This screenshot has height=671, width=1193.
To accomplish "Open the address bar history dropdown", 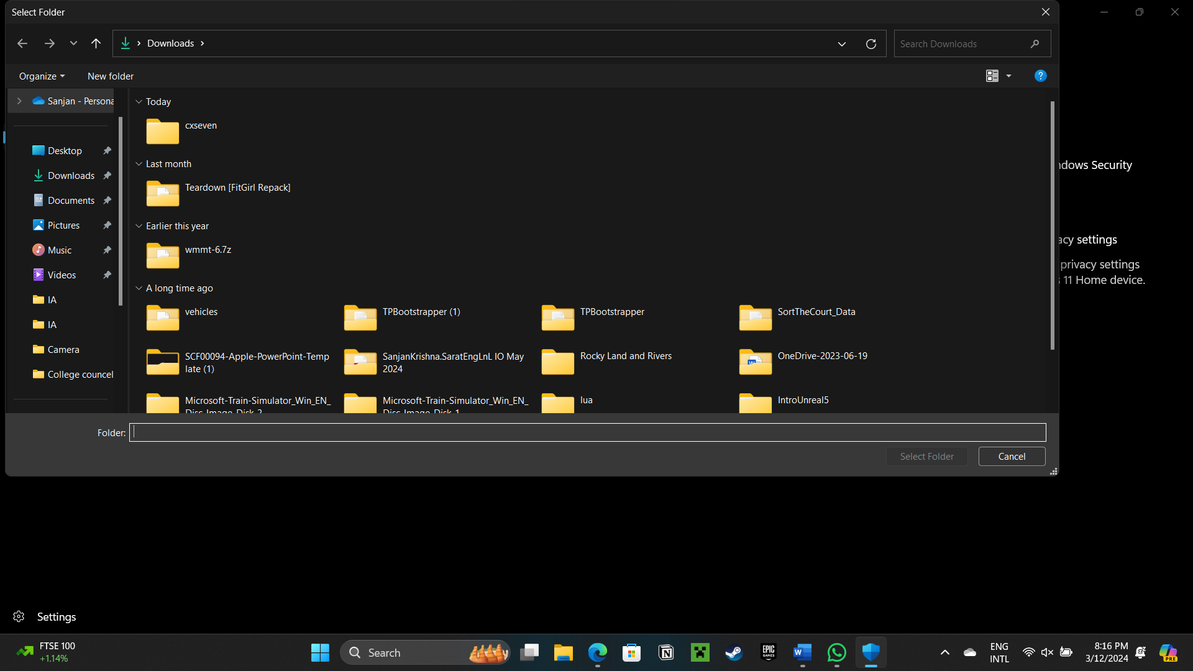I will (x=841, y=44).
